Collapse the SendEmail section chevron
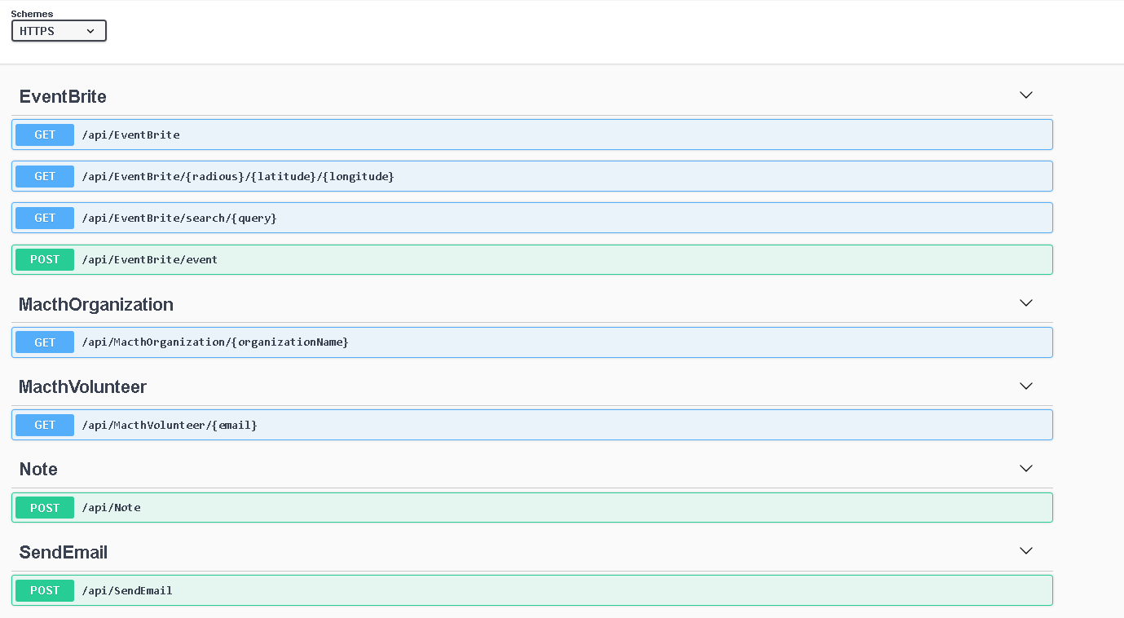This screenshot has width=1124, height=618. 1026,551
